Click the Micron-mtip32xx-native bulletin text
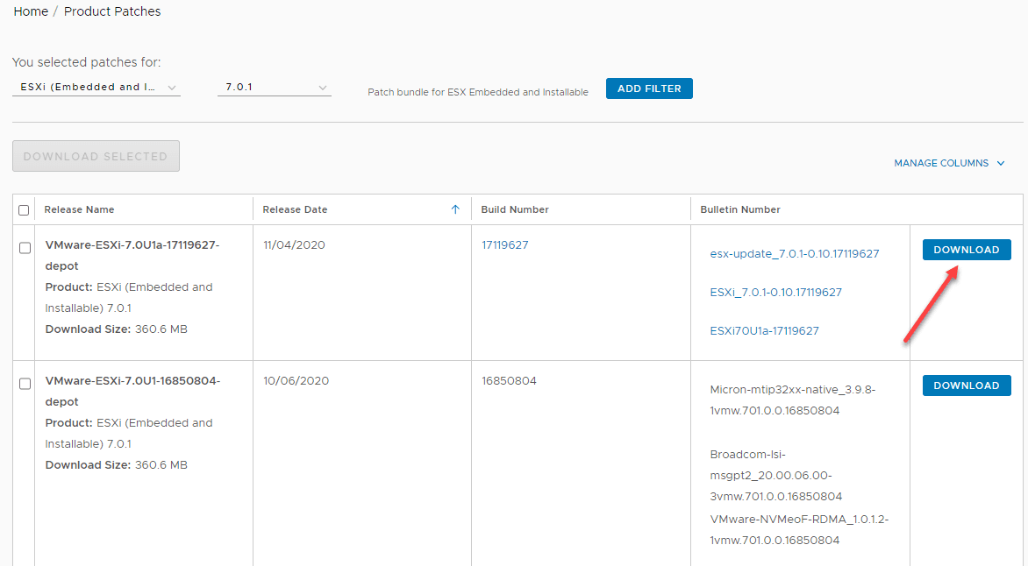 coord(793,400)
